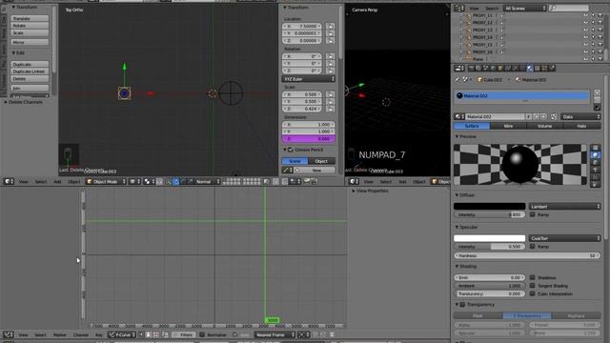Click the Delete button in Edit tools
610x343 pixels.
point(30,79)
